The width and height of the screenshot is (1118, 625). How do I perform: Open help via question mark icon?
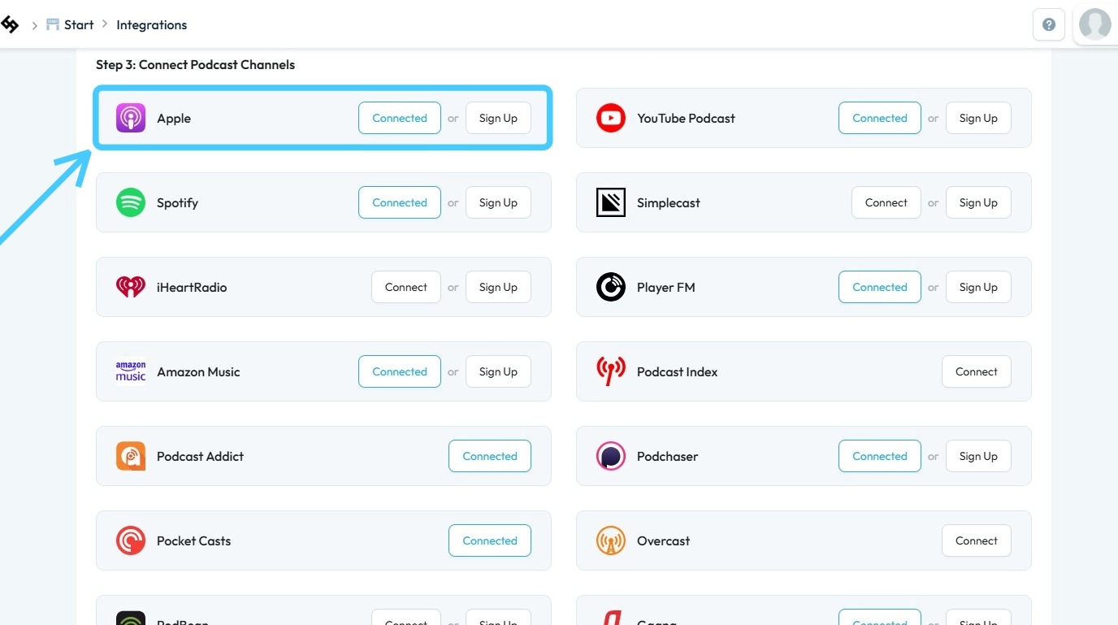[1048, 24]
